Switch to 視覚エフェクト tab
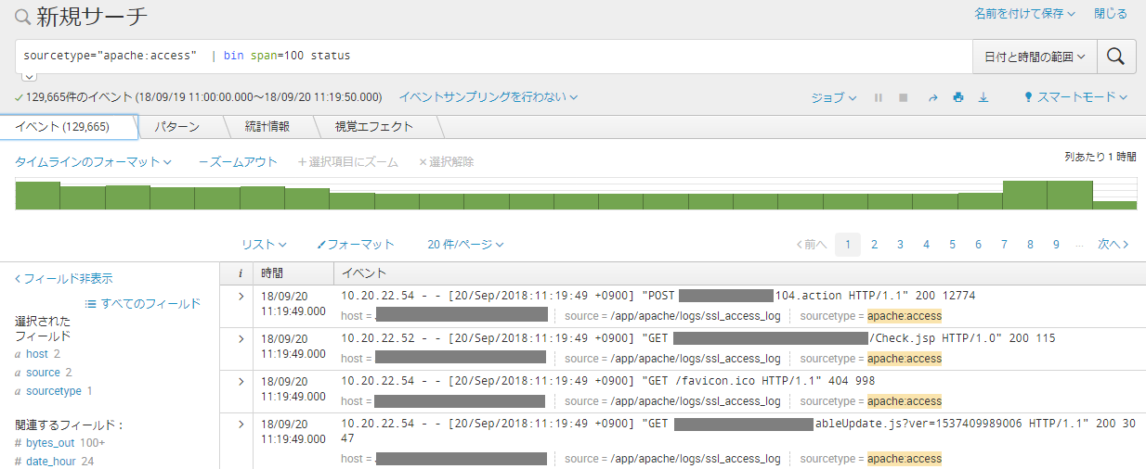 [x=373, y=126]
